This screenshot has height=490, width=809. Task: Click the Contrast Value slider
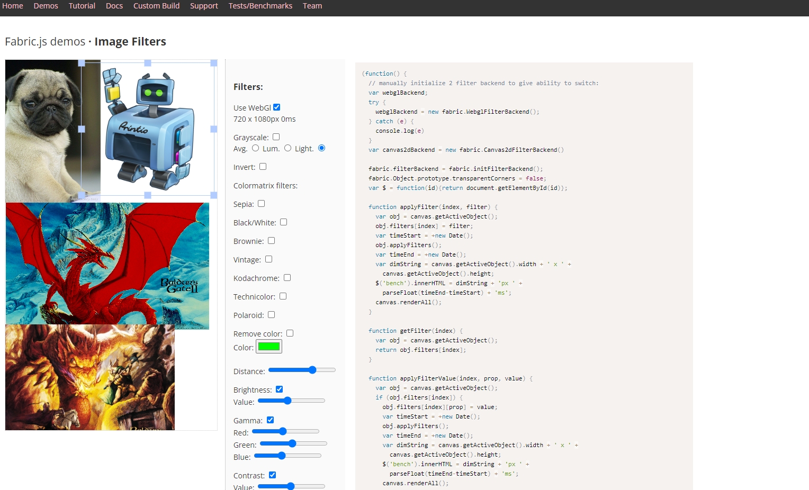[292, 486]
